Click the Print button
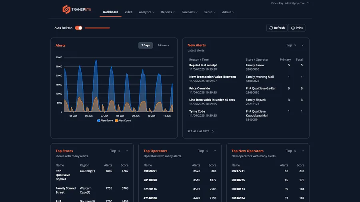The width and height of the screenshot is (360, 202). pos(297,28)
